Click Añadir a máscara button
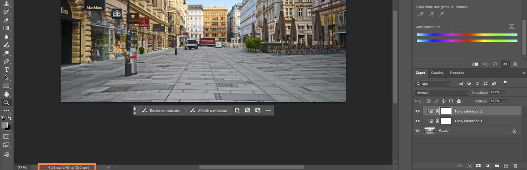 209,110
